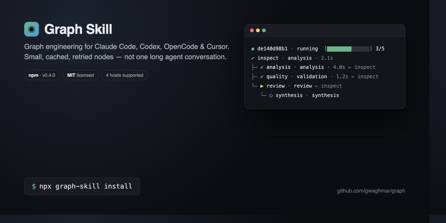Click the checkmark beside quality node
446x223 pixels.
point(262,77)
